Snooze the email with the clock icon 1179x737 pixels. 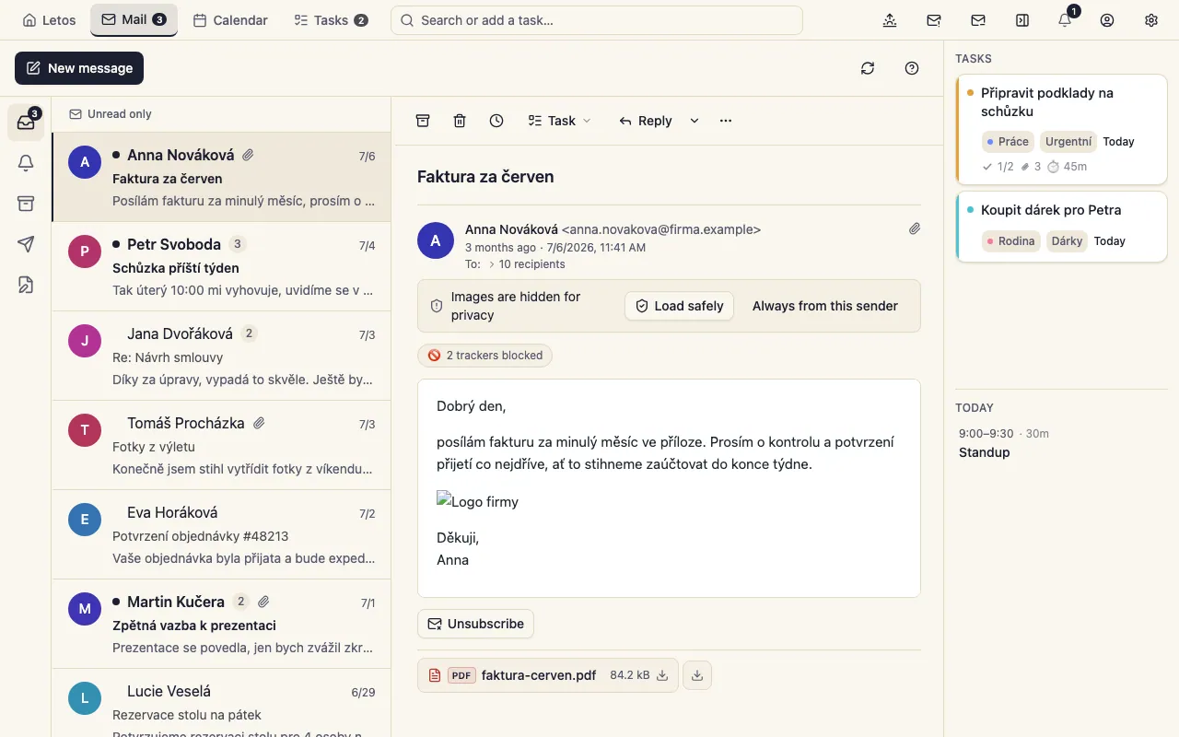pos(496,121)
